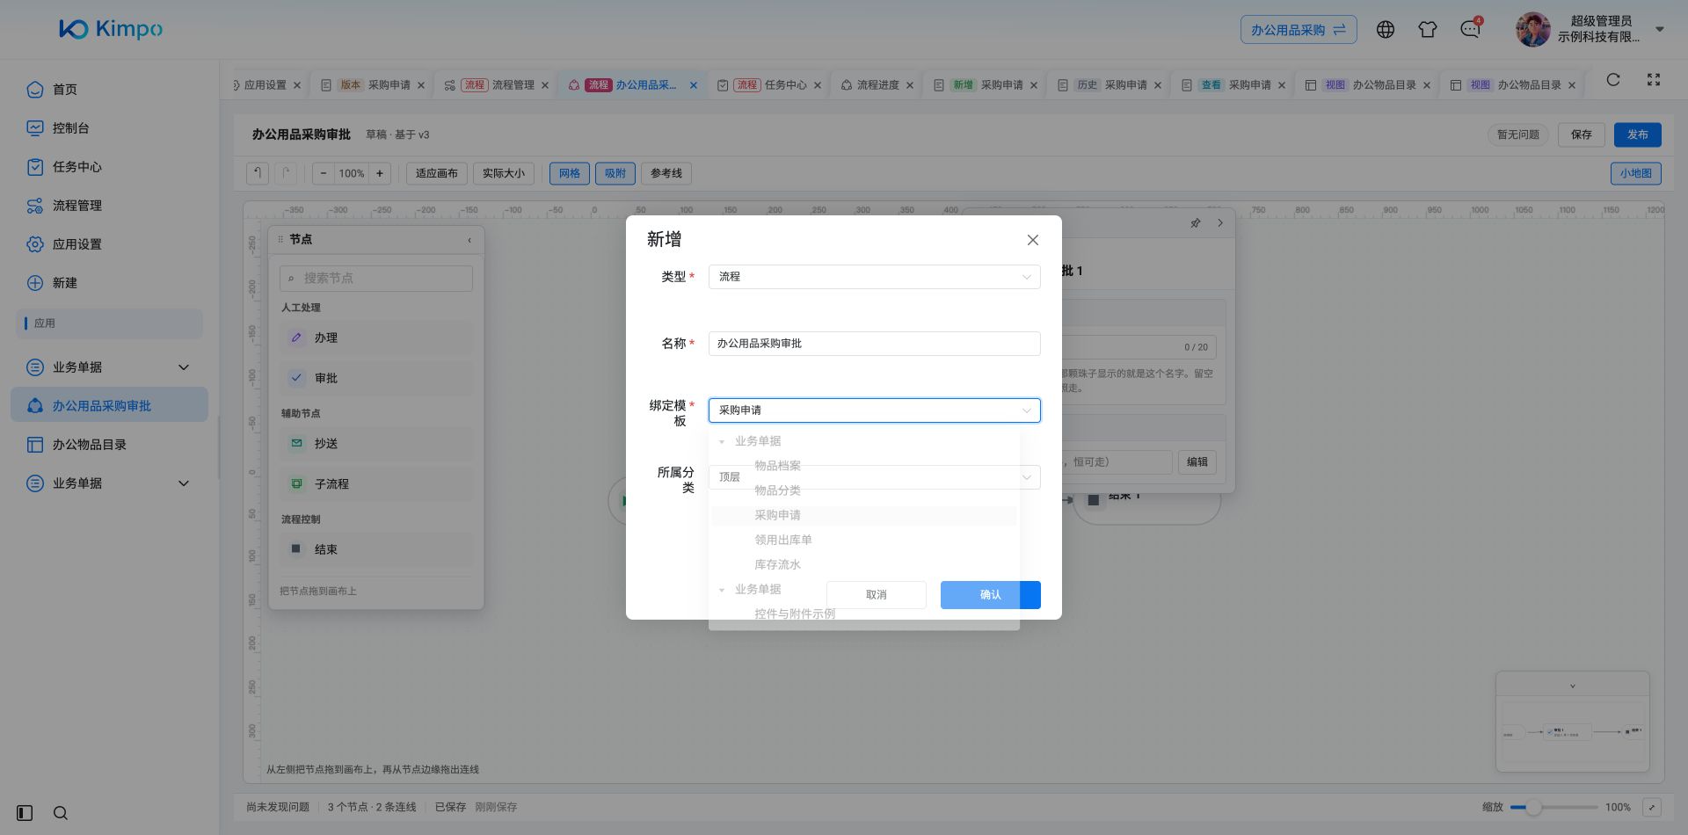
Task: Toggle fullscreen with the expand icon
Action: pos(1654,80)
